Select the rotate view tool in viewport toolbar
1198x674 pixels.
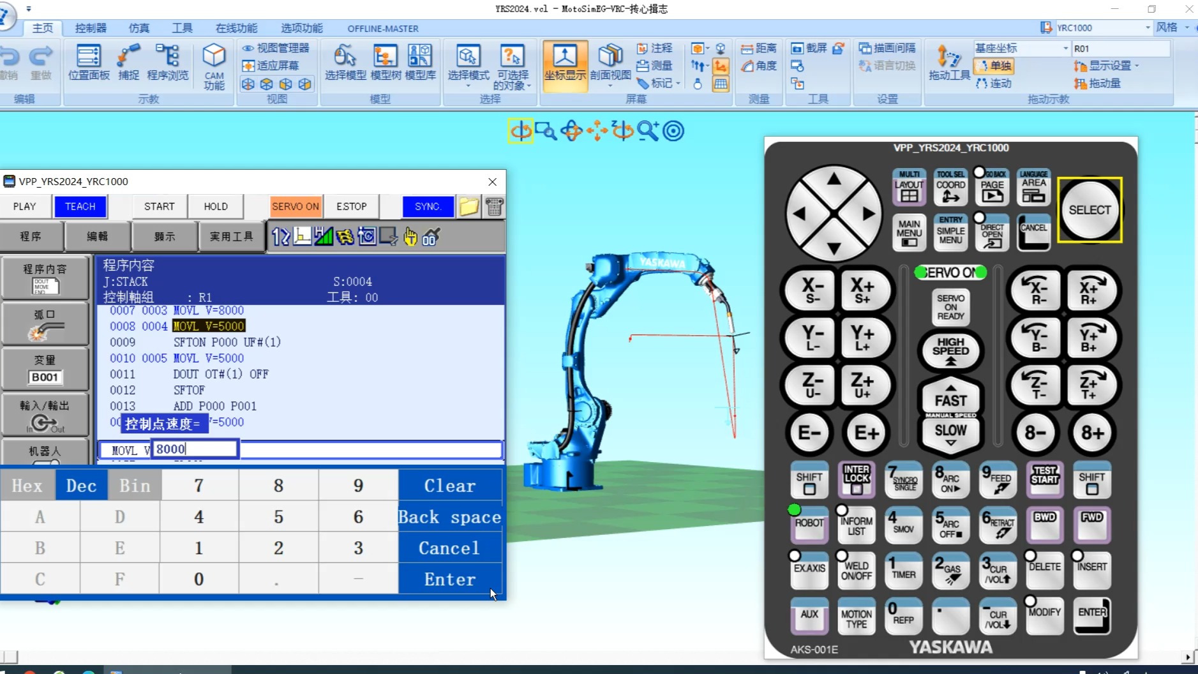click(x=521, y=131)
